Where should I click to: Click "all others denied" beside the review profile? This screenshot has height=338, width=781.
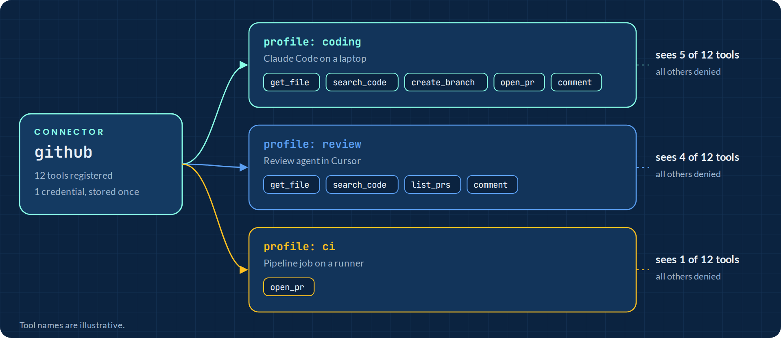(x=688, y=174)
